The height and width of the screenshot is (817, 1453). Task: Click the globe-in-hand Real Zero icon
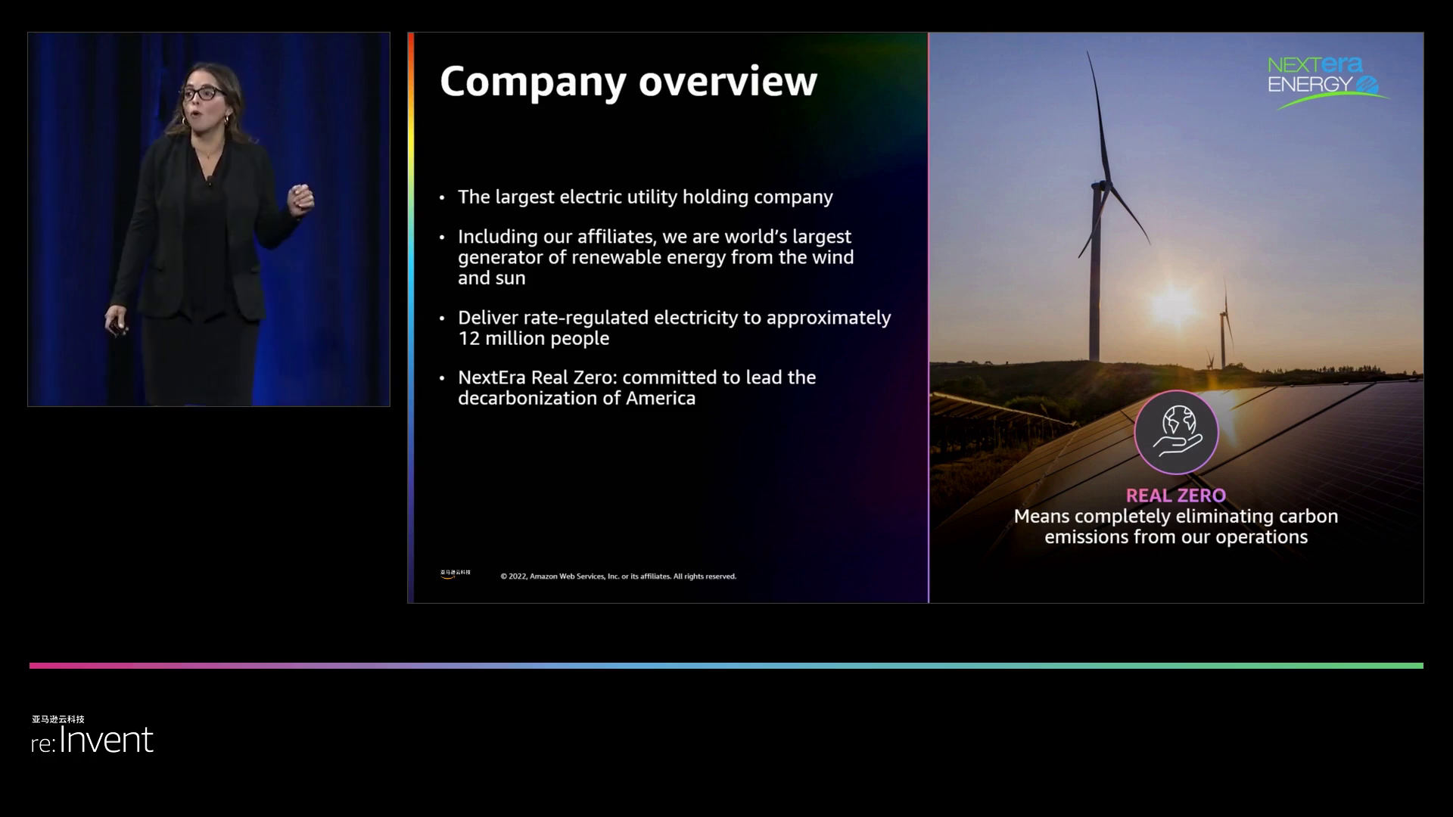(x=1176, y=433)
